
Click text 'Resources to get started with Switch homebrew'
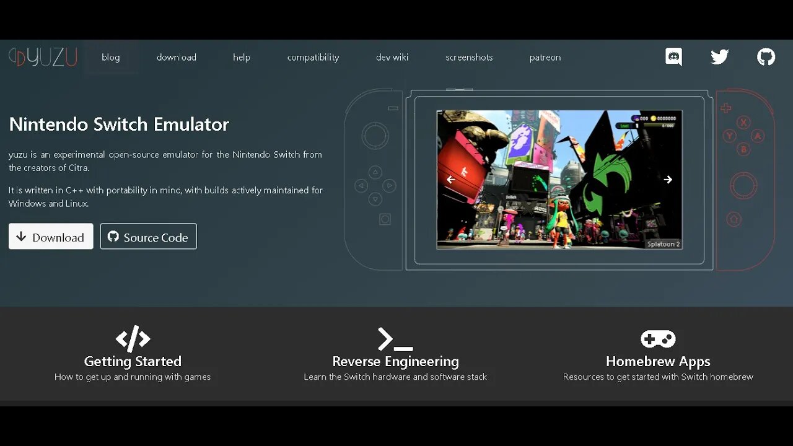658,377
